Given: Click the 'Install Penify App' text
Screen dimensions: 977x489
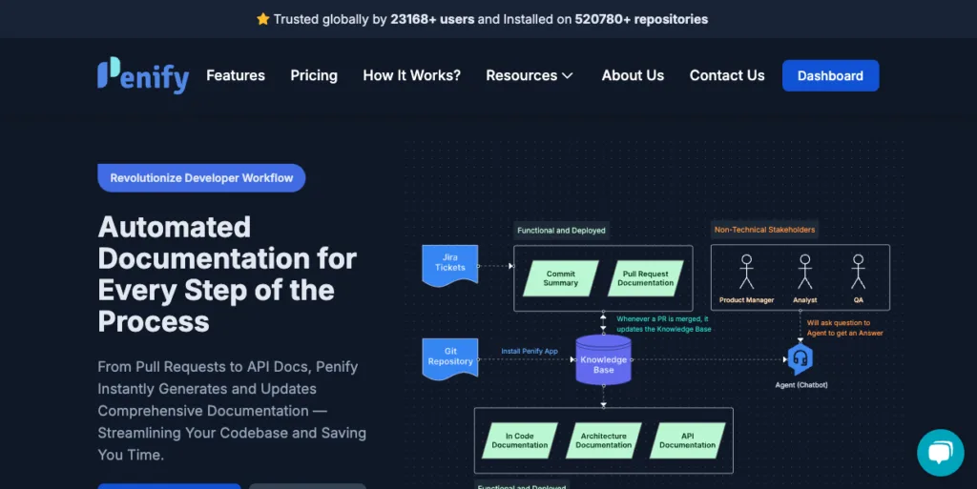Looking at the screenshot, I should pos(530,351).
